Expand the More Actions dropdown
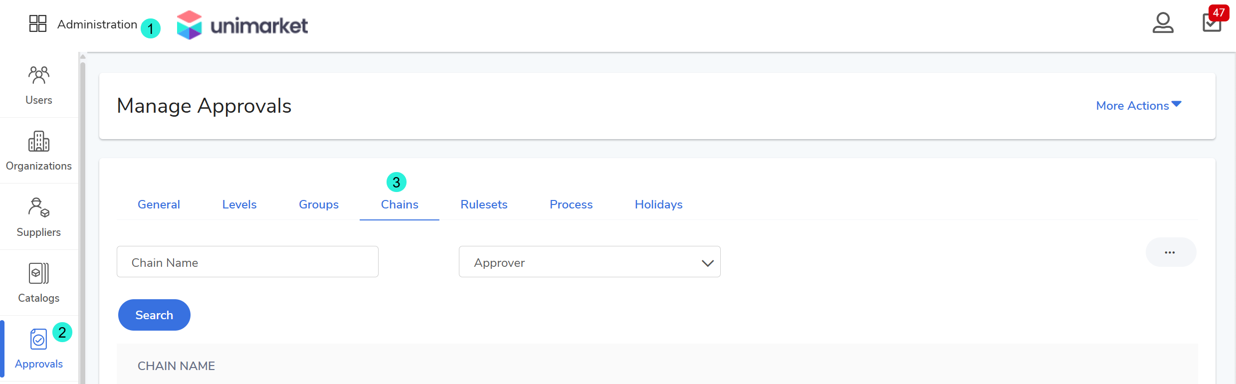This screenshot has height=384, width=1236. (x=1138, y=106)
